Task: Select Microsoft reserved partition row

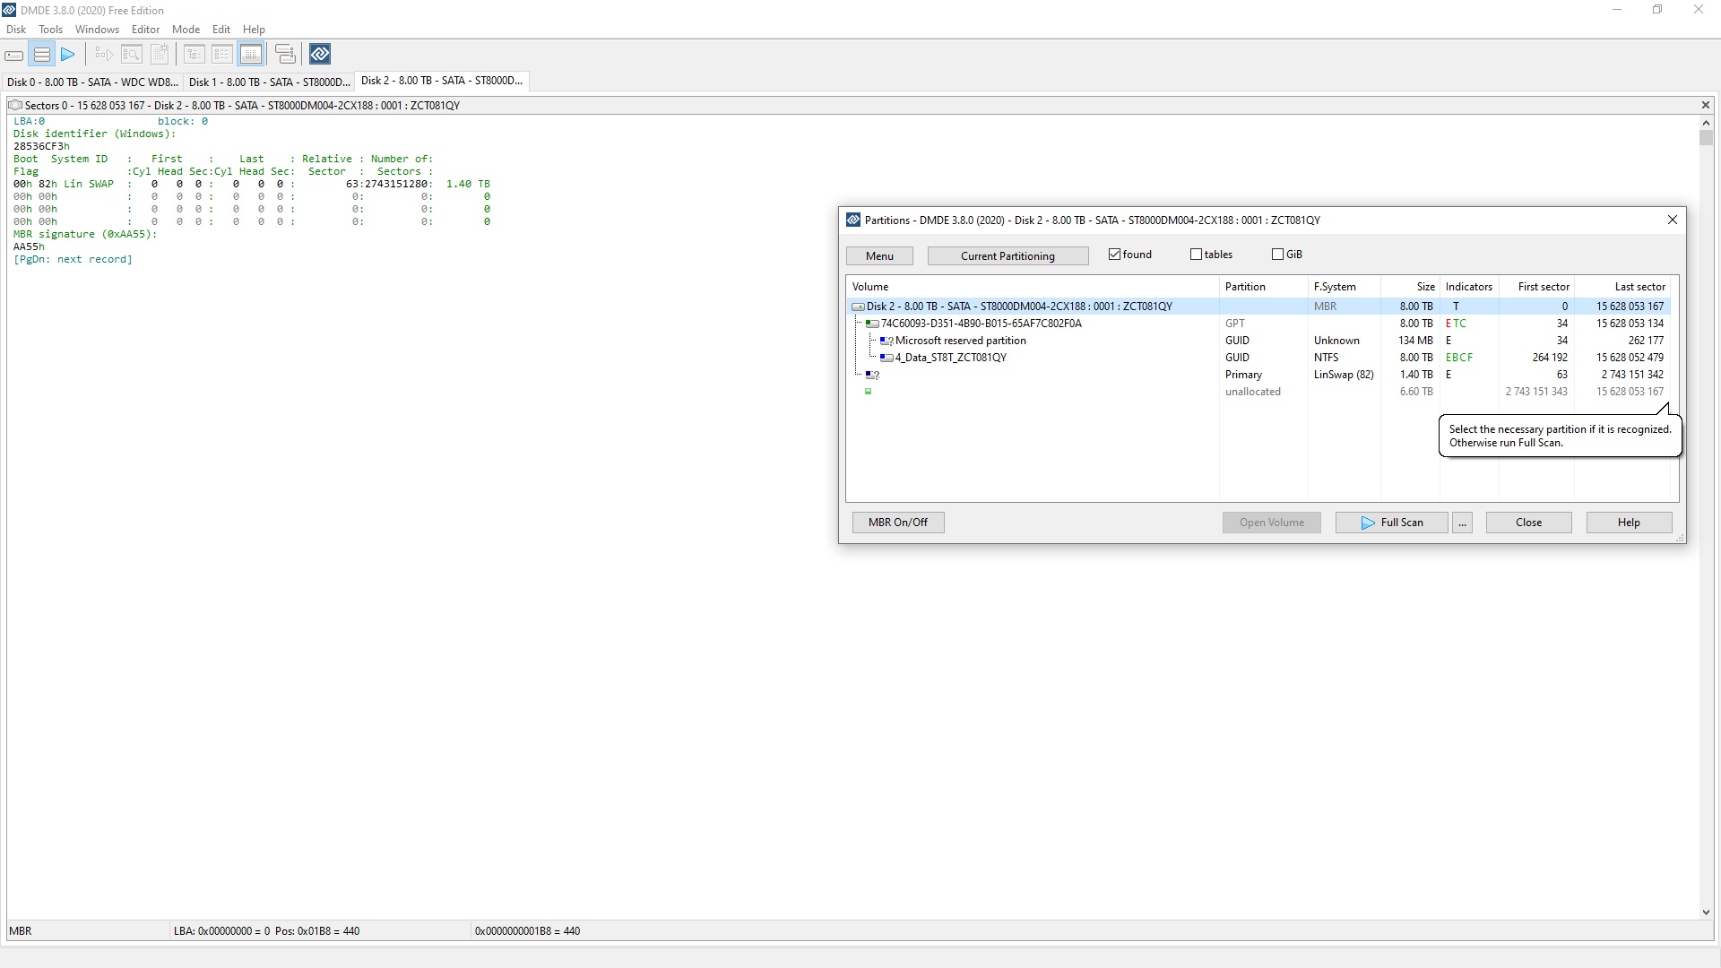Action: tap(1258, 341)
